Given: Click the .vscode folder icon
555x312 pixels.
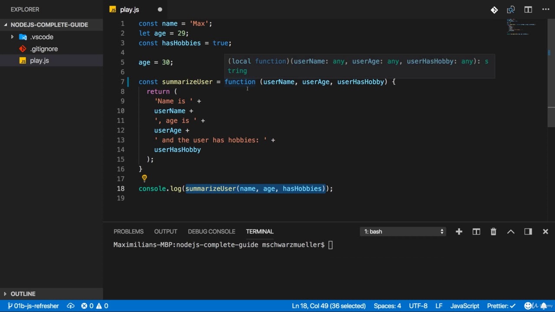Looking at the screenshot, I should tap(23, 37).
